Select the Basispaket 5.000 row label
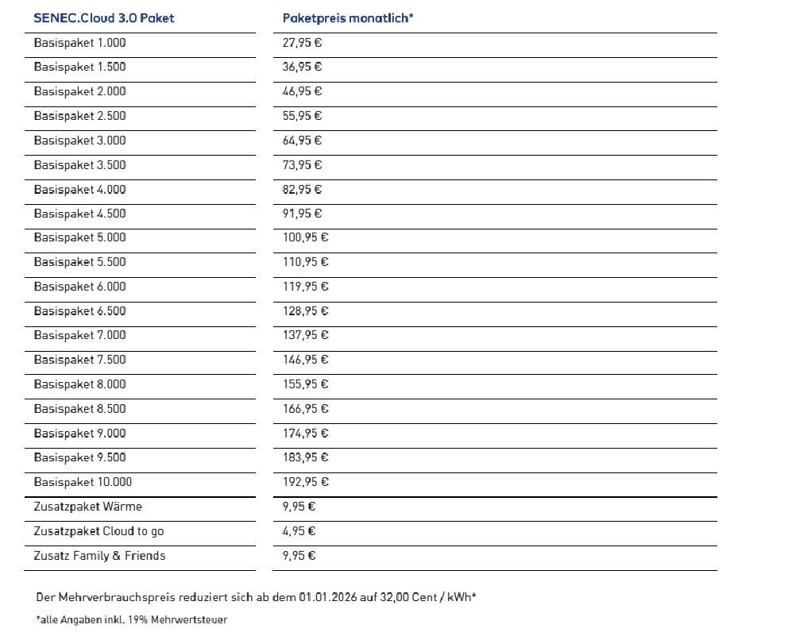Screen dimensions: 792x640 click(79, 237)
